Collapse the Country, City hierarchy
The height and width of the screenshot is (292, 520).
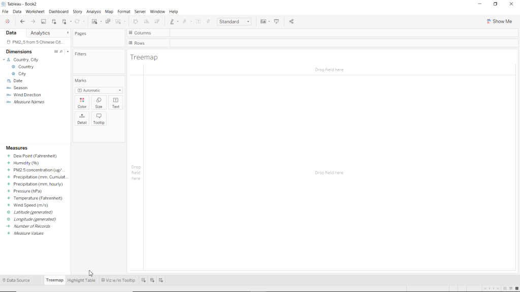[x=4, y=60]
